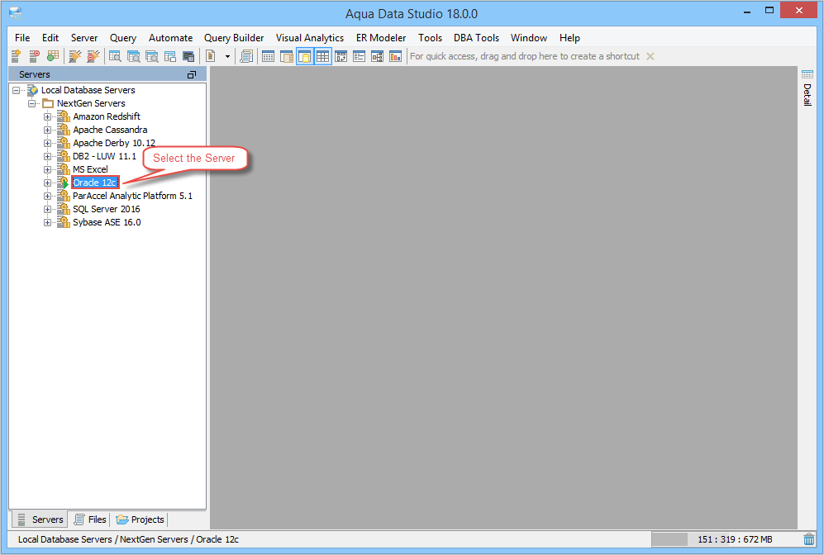Viewport: 824px width, 555px height.
Task: Open the Help menu
Action: click(569, 38)
